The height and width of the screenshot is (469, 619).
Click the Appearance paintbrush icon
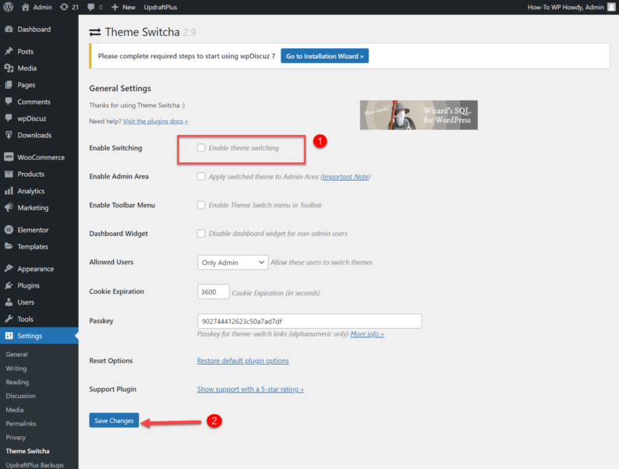pos(9,269)
